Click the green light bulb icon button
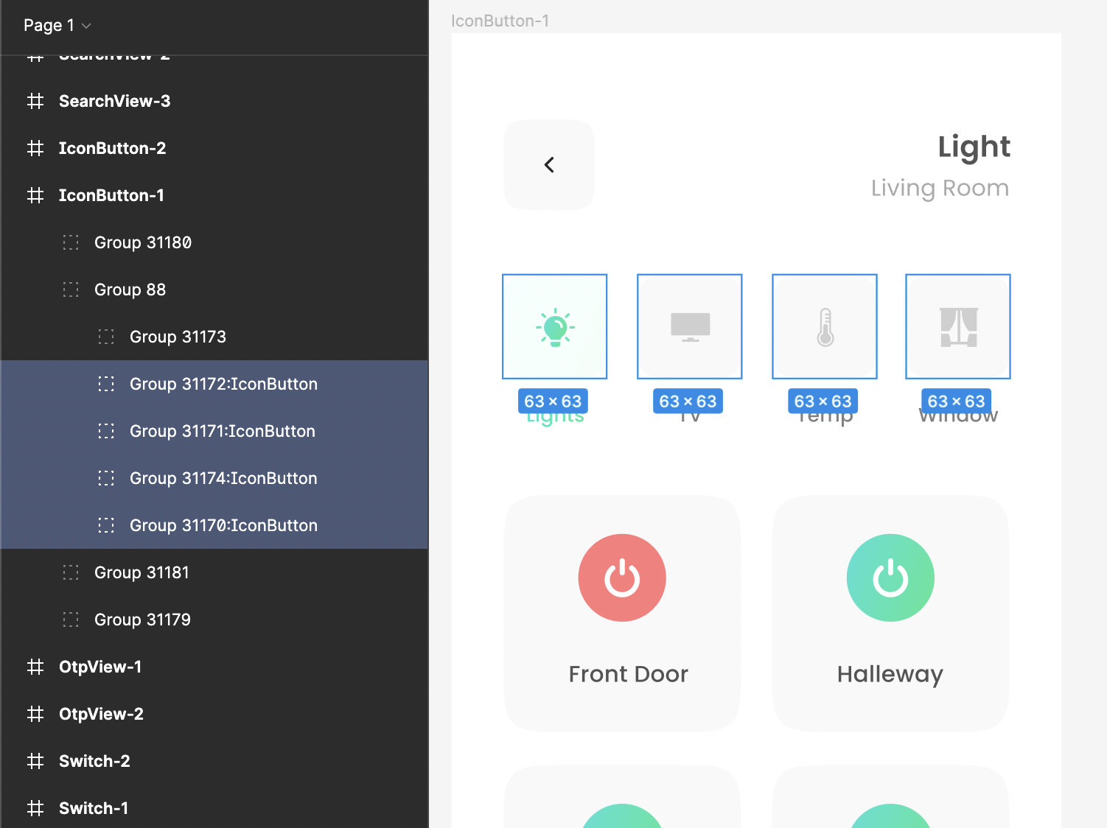1107x828 pixels. coord(555,326)
